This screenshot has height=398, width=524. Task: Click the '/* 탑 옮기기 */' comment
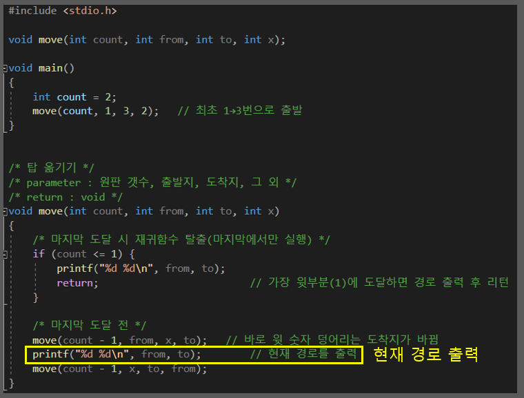(x=52, y=167)
